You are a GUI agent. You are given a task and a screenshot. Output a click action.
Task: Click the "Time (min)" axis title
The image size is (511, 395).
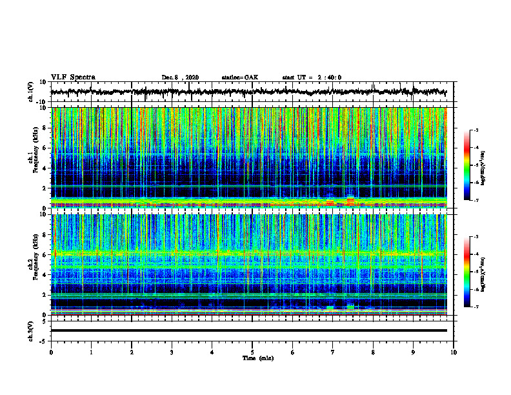pos(258,358)
